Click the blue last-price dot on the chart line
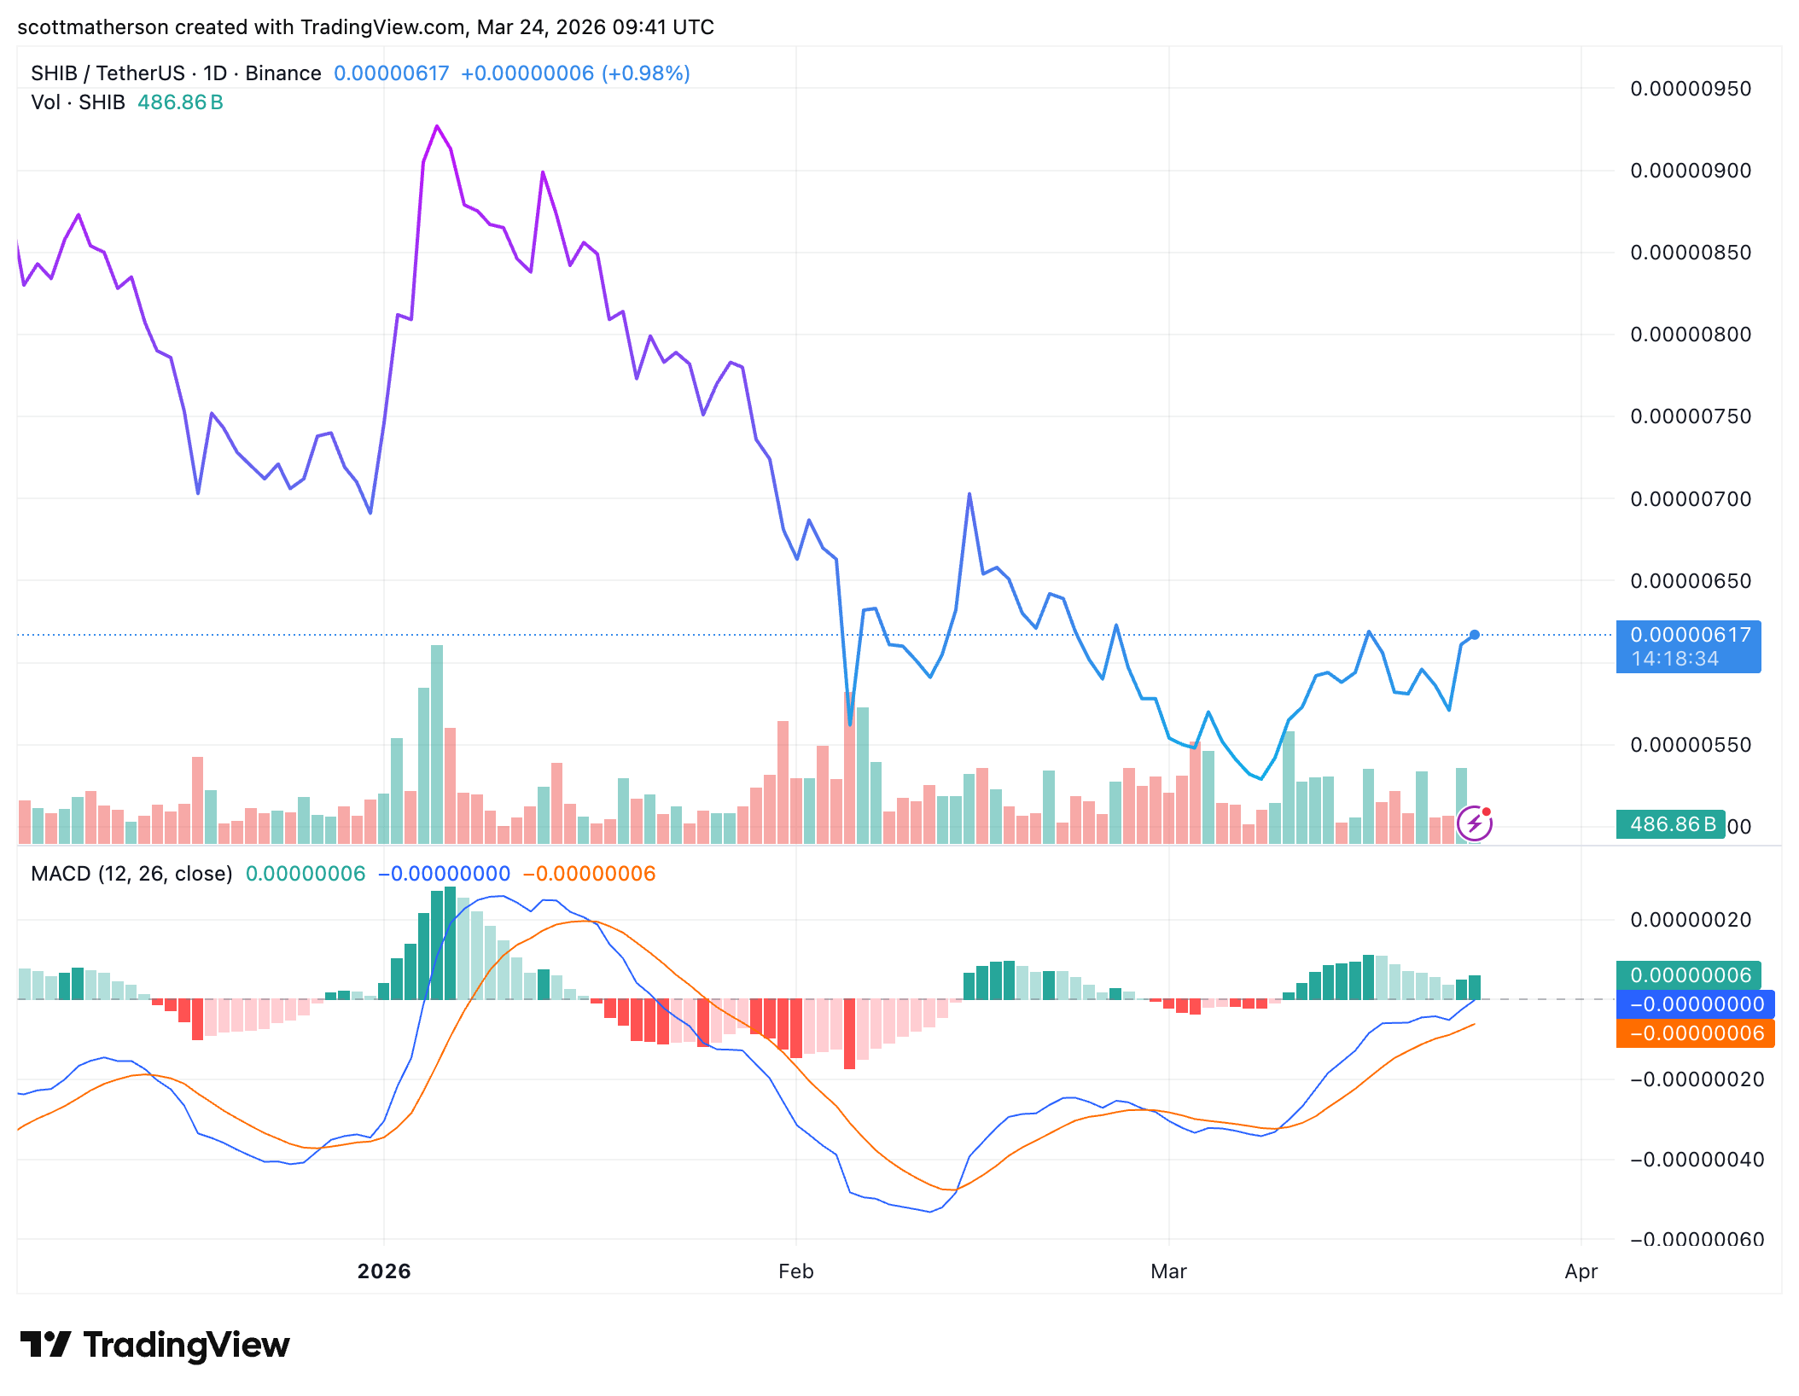The width and height of the screenshot is (1799, 1396). (x=1475, y=635)
